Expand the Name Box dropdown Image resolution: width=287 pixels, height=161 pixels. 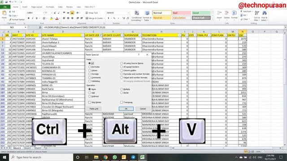(26, 27)
